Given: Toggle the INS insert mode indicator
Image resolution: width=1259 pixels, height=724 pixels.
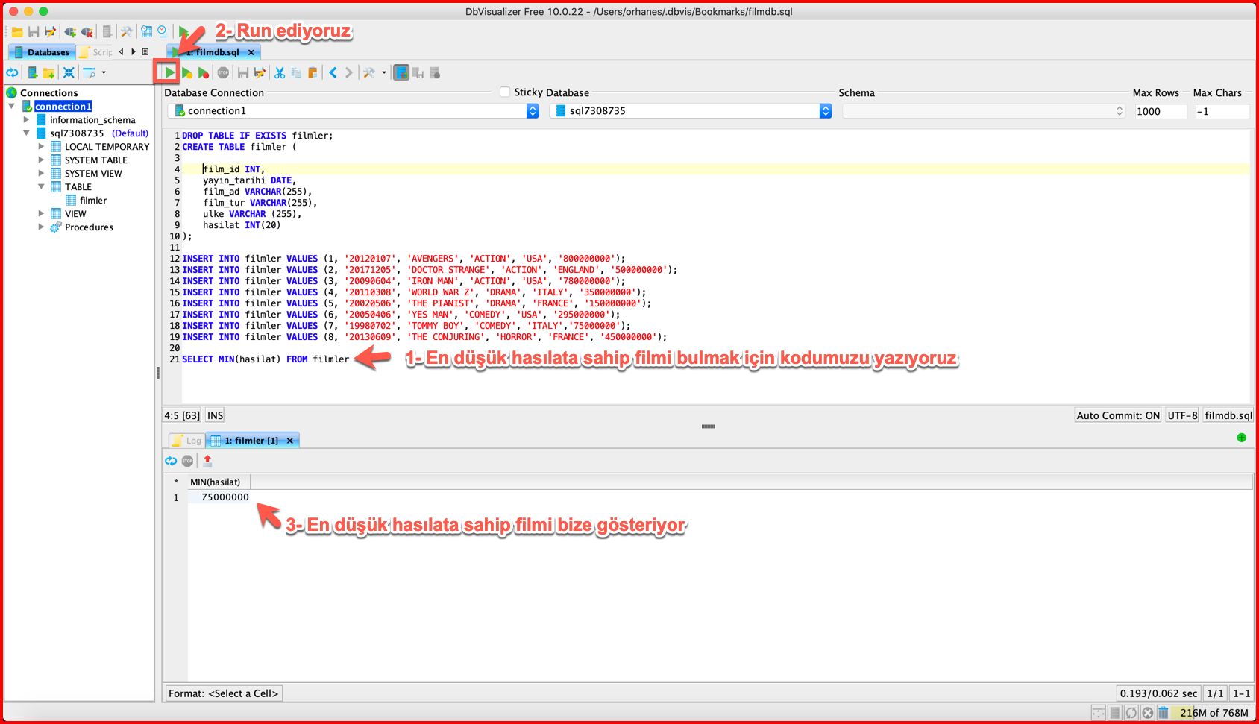Looking at the screenshot, I should [x=216, y=415].
